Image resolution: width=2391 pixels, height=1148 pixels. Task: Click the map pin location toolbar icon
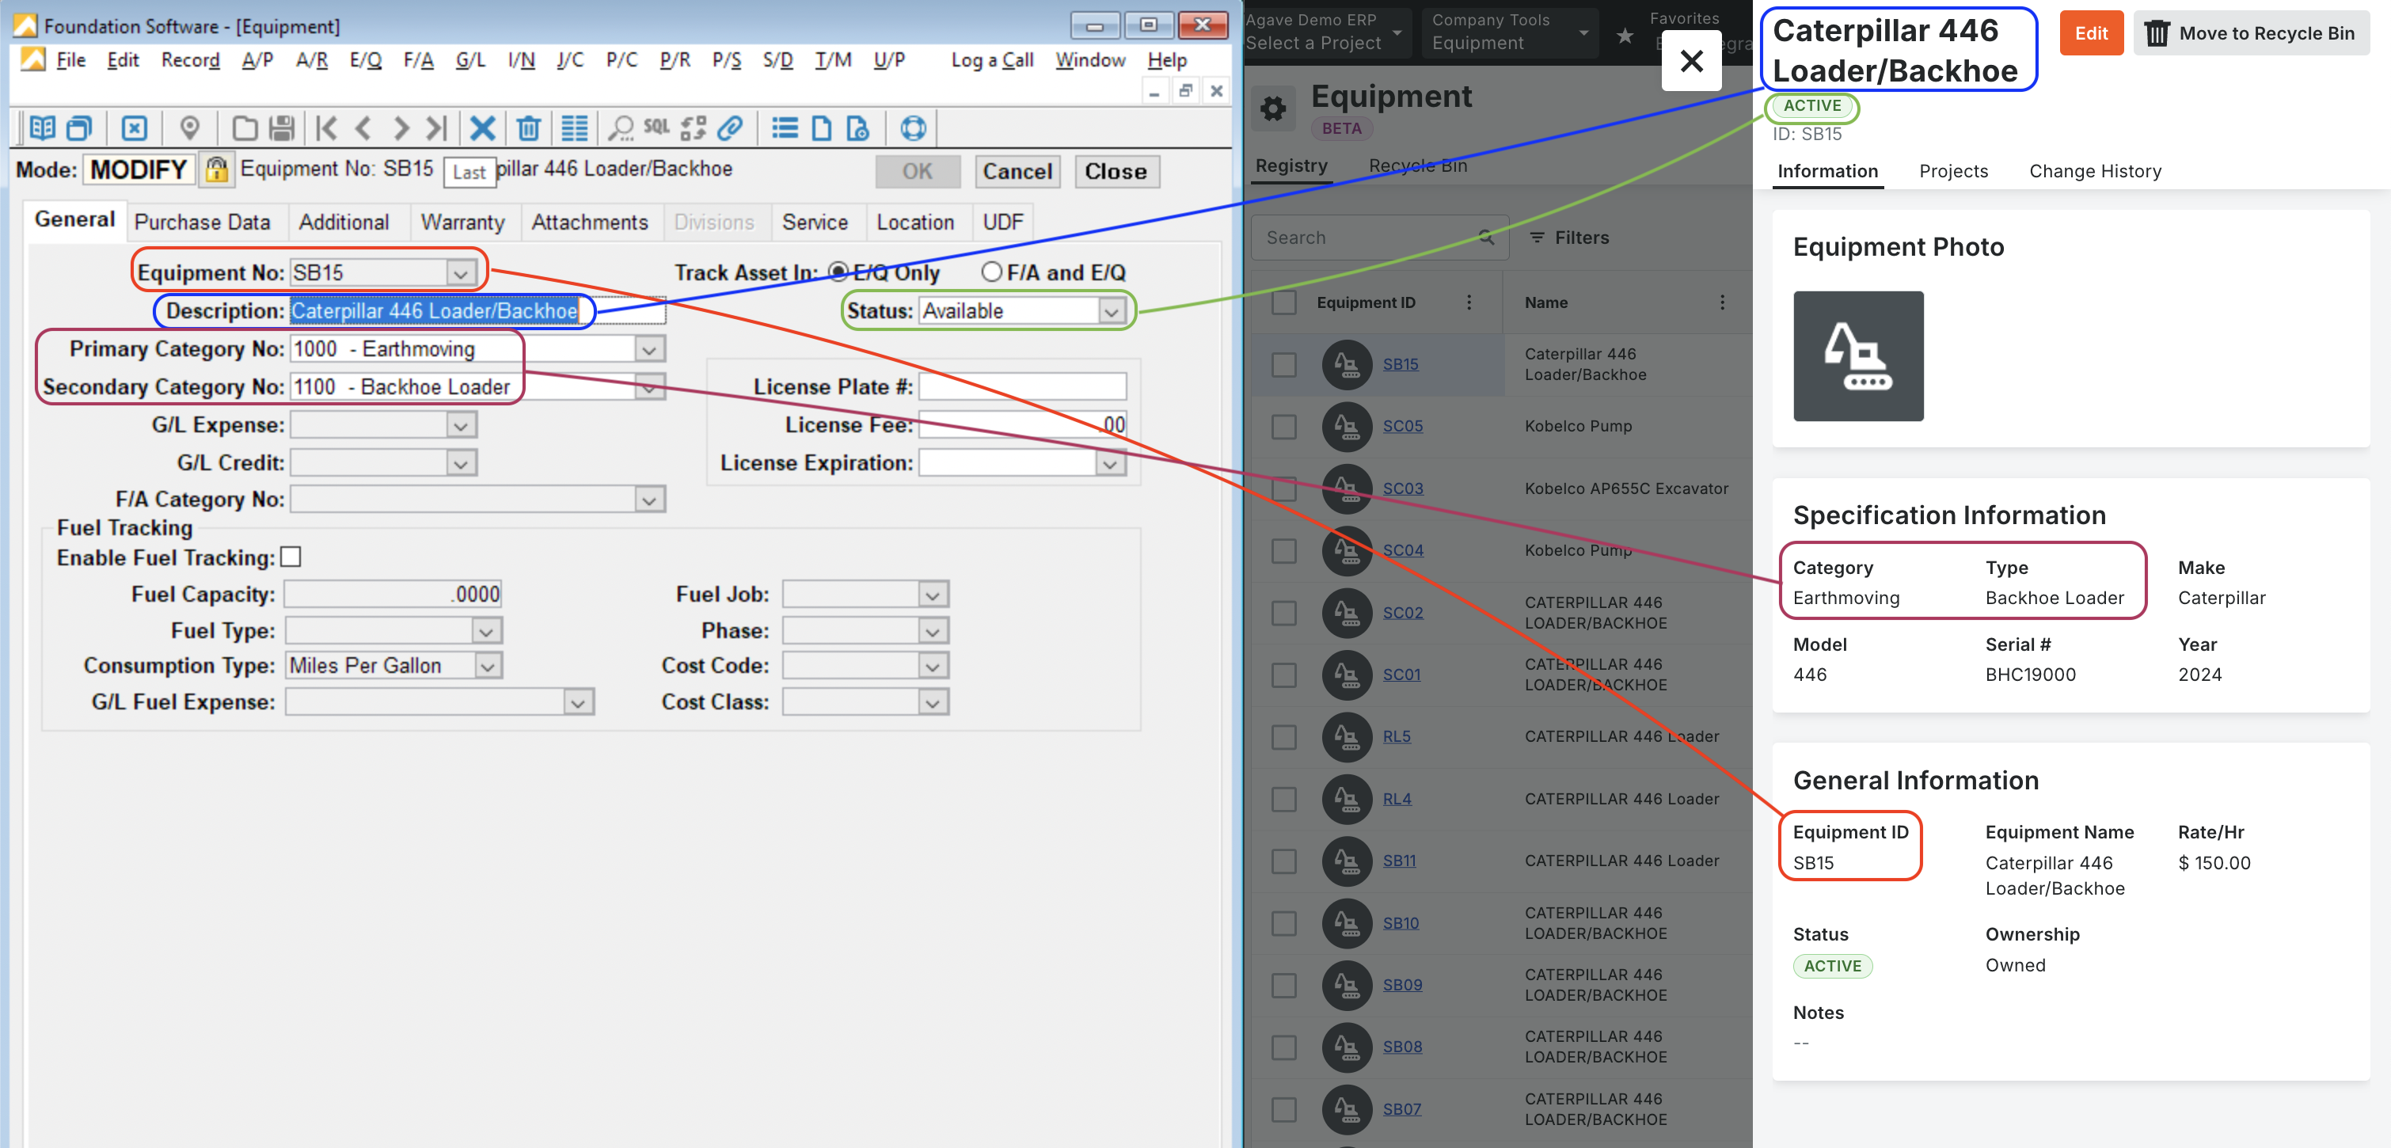189,128
